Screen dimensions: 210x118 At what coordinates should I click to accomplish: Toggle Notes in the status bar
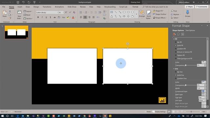click(148, 111)
